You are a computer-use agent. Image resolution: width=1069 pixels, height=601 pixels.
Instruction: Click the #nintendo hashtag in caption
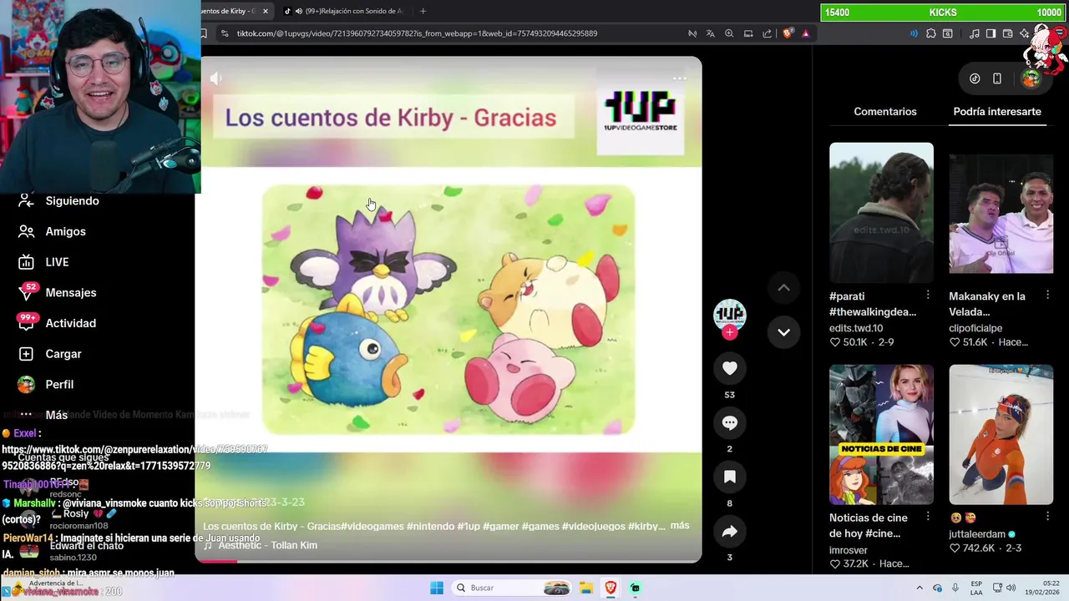431,526
